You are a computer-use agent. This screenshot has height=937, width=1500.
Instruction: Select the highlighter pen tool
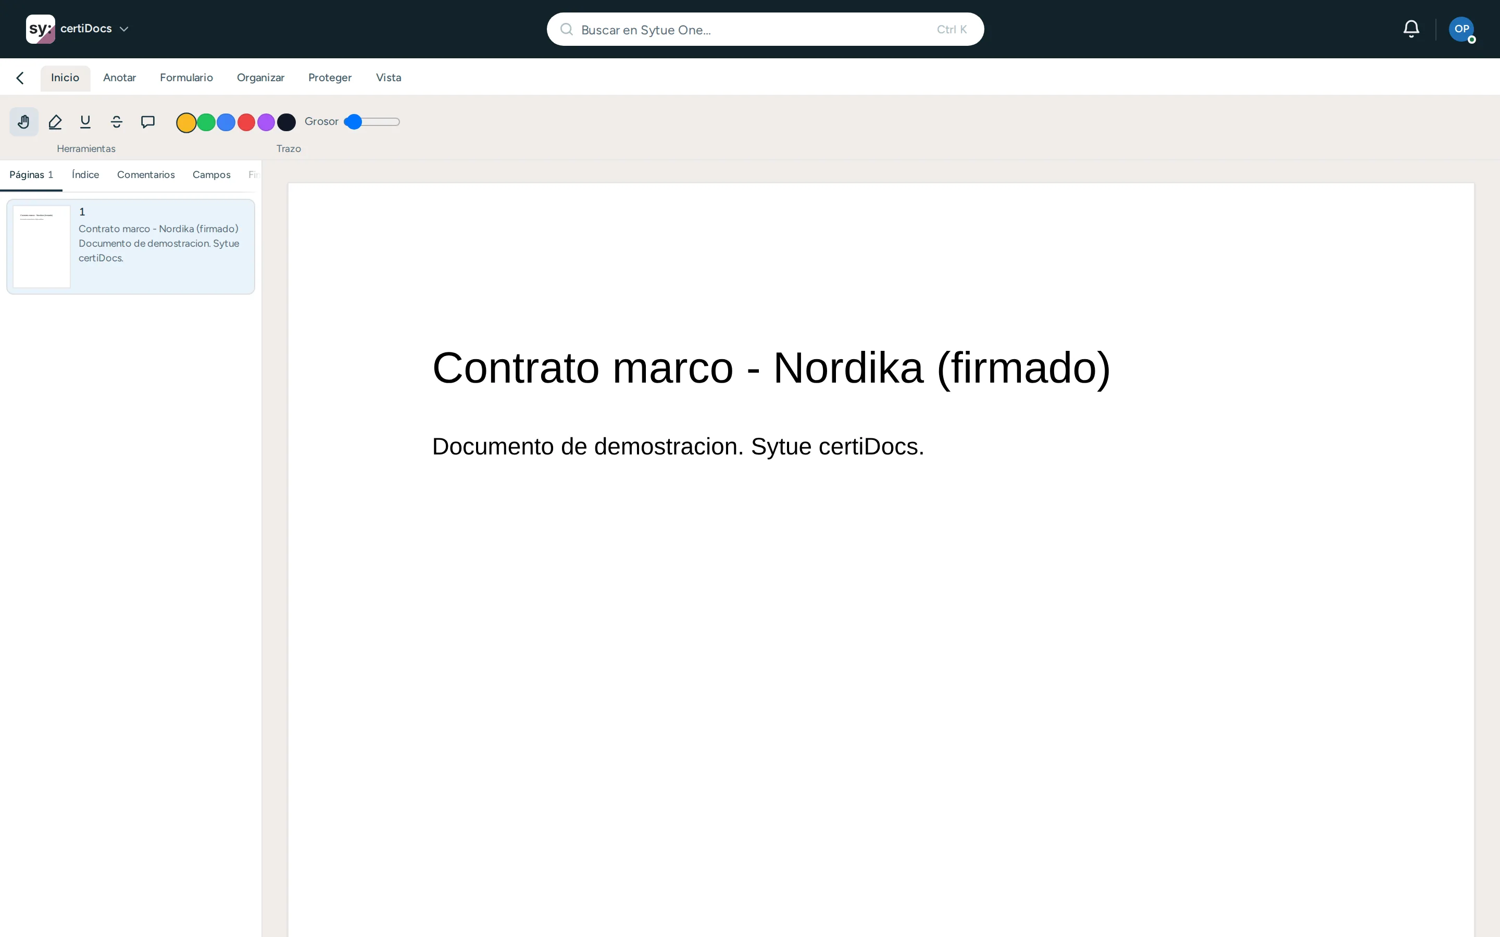55,121
